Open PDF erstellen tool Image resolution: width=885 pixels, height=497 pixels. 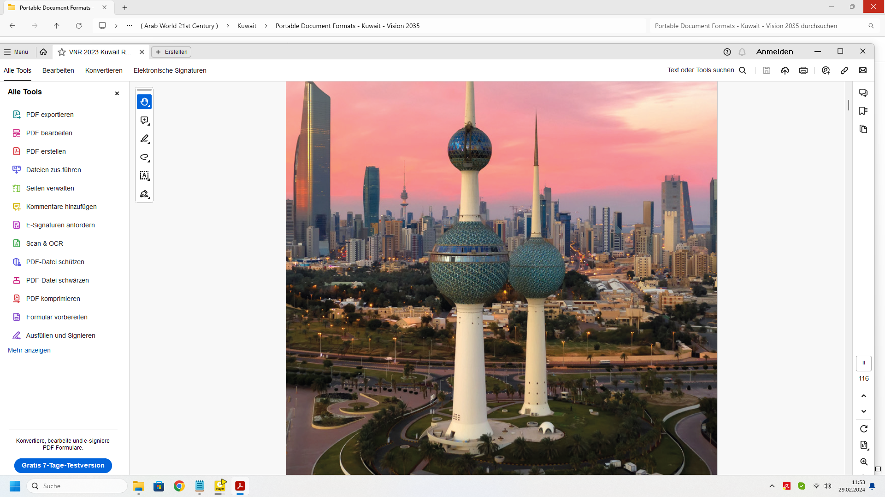click(46, 151)
